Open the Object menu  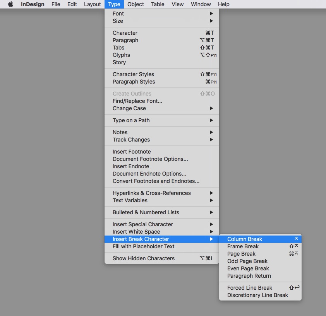tap(136, 4)
